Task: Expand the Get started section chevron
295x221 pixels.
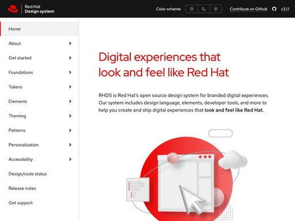Action: (70, 58)
